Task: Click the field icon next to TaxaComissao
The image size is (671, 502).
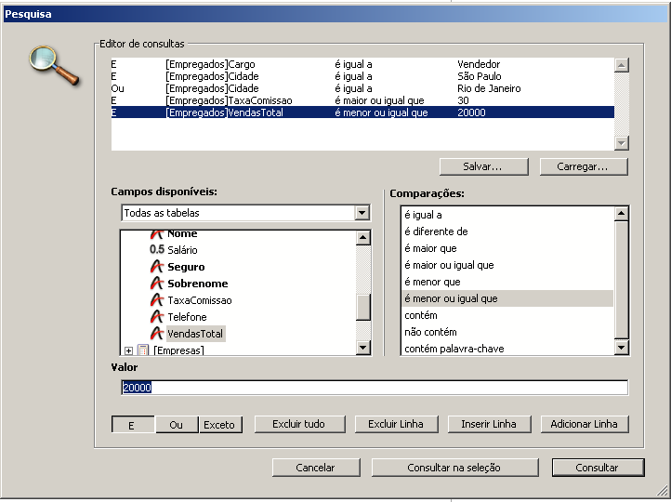Action: (157, 300)
